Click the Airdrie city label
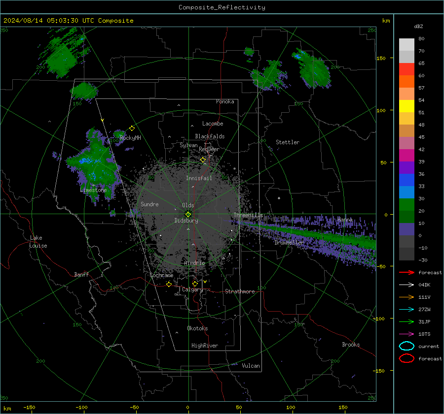444x414 pixels. pyautogui.click(x=194, y=263)
